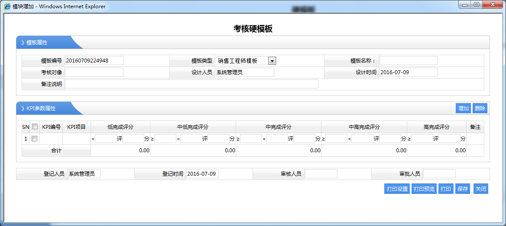Click the 增加 button to add row
This screenshot has width=506, height=226.
pyautogui.click(x=464, y=108)
